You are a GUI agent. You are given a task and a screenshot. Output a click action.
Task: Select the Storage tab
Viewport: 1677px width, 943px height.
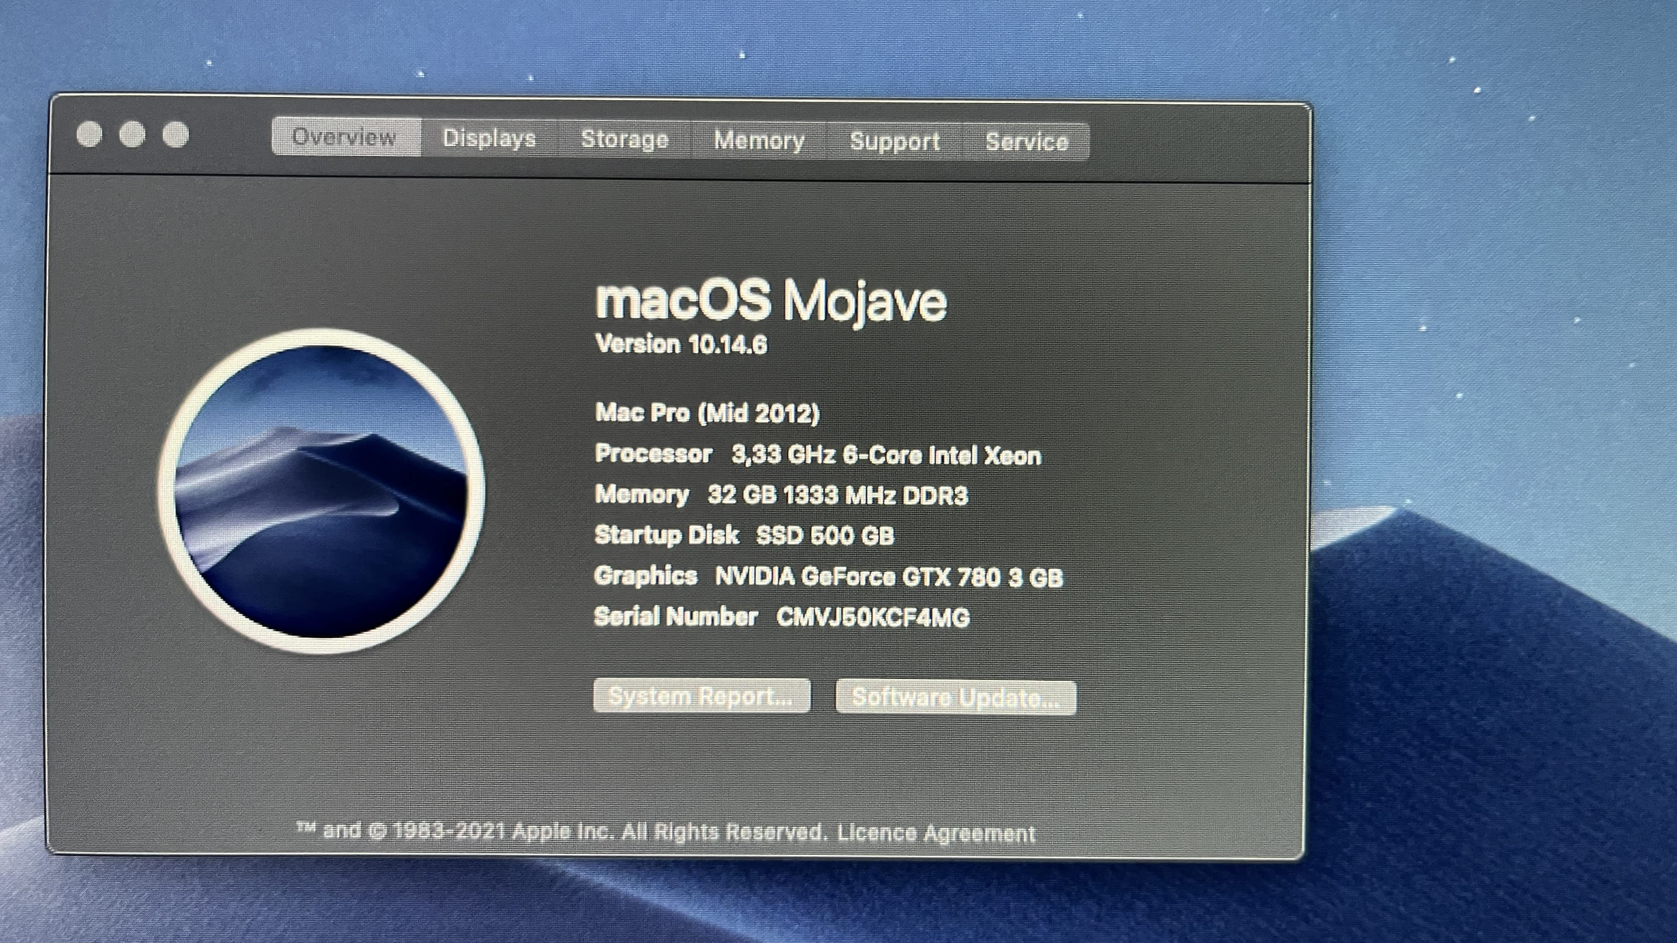click(624, 139)
